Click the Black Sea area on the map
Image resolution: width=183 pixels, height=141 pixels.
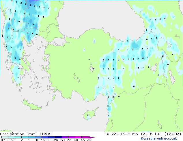click(100, 18)
